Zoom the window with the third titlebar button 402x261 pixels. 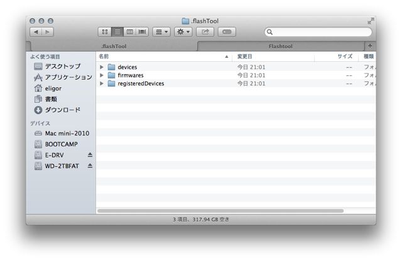(x=51, y=21)
